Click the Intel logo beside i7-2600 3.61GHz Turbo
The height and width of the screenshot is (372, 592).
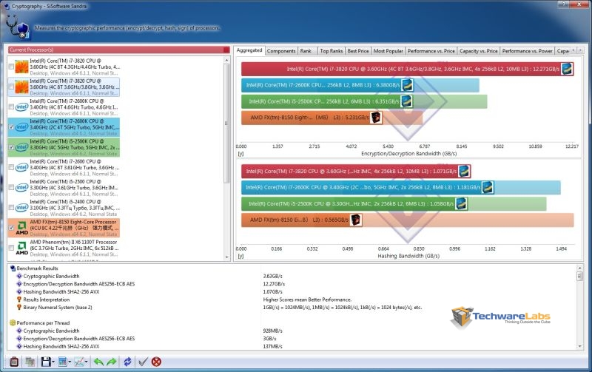coord(22,167)
